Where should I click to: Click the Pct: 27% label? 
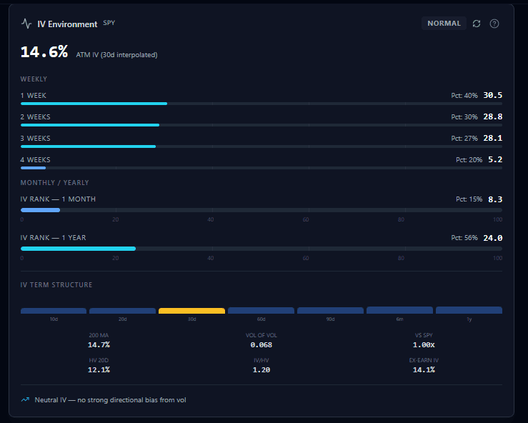click(x=464, y=139)
